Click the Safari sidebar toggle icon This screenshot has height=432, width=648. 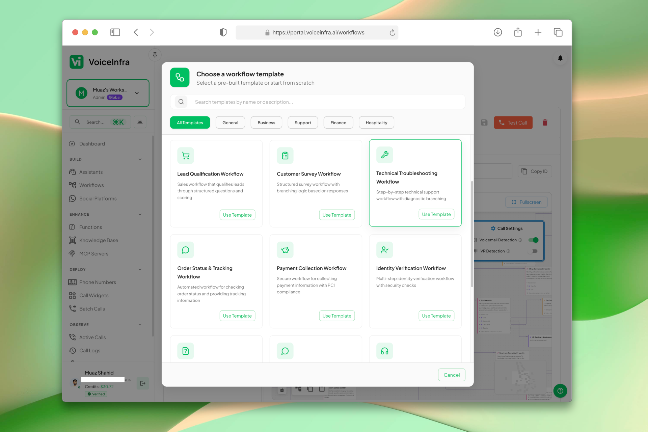(x=115, y=32)
